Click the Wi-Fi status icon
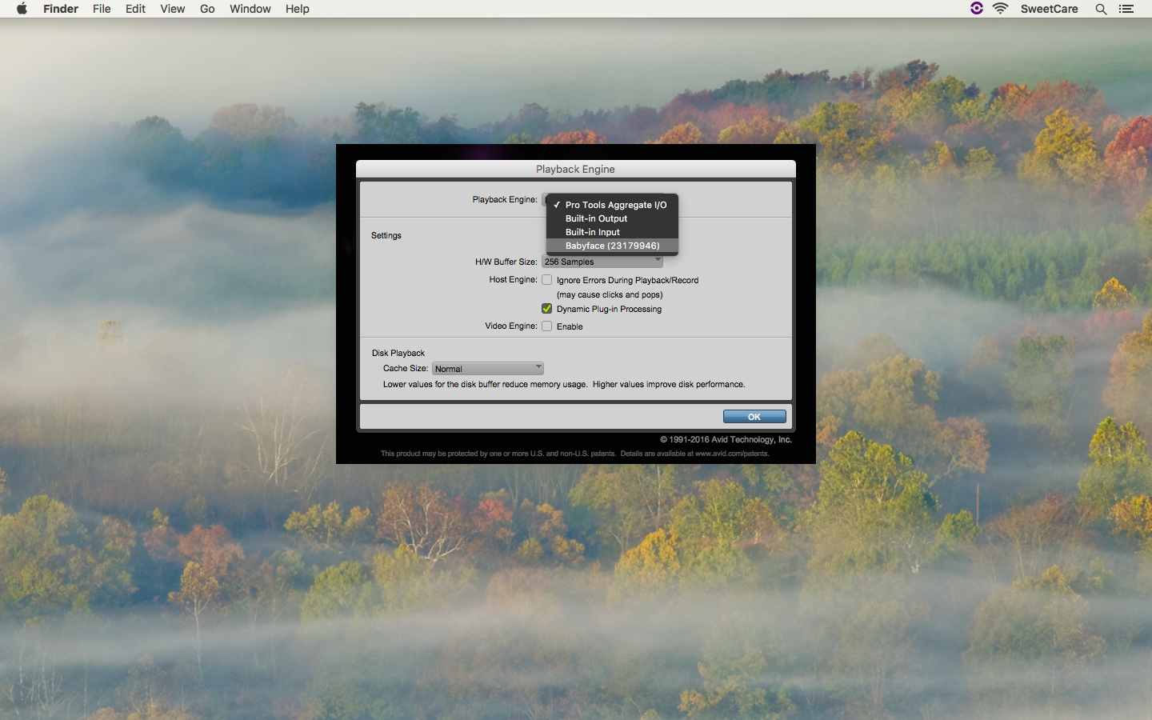 (1000, 9)
